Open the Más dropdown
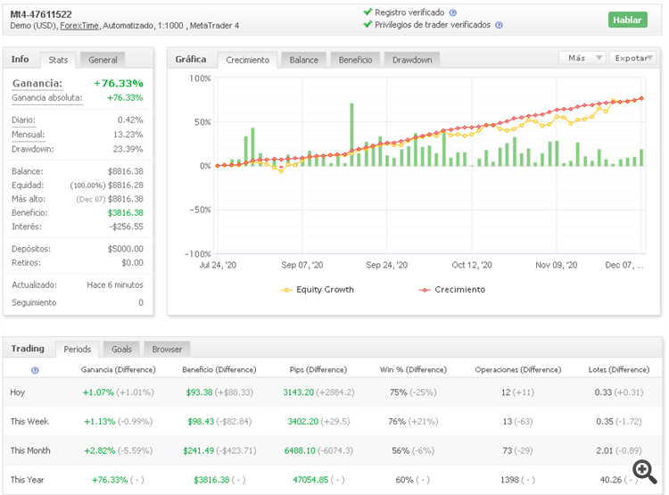This screenshot has height=495, width=669. (x=582, y=58)
